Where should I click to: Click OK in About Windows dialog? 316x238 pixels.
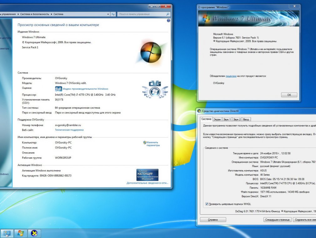click(x=289, y=95)
